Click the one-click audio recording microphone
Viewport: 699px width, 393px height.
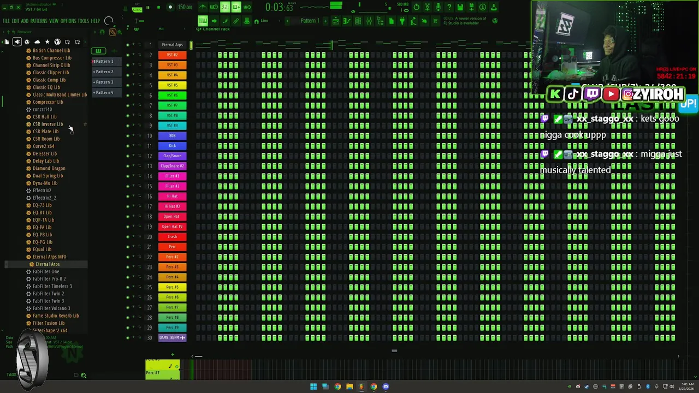[x=439, y=7]
